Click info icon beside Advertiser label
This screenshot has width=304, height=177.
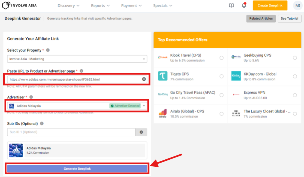coord(31,97)
